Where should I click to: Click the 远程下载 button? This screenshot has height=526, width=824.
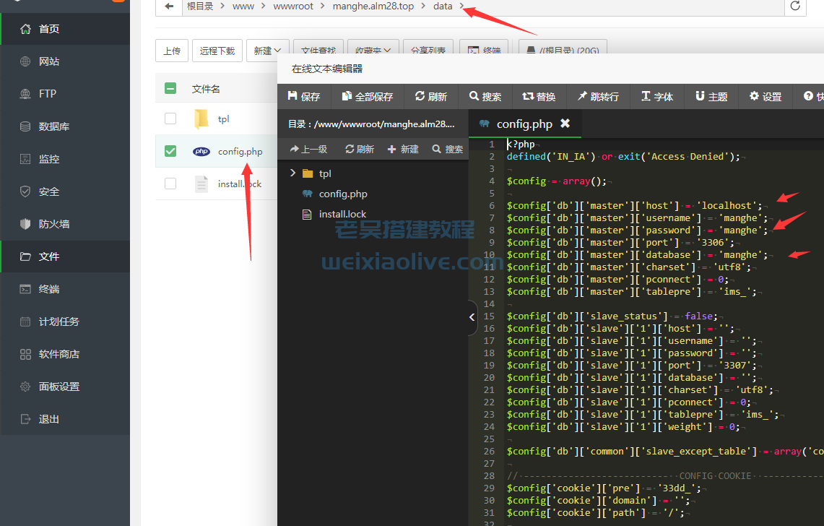coord(217,51)
